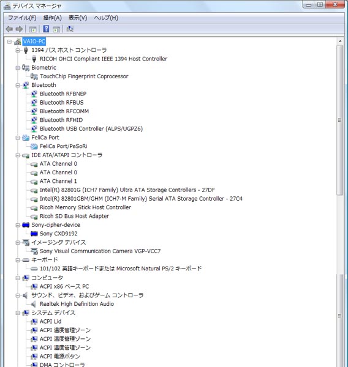The height and width of the screenshot is (367, 348).
Task: Click the Realtek High Definition Audio speaker icon
Action: coord(34,304)
